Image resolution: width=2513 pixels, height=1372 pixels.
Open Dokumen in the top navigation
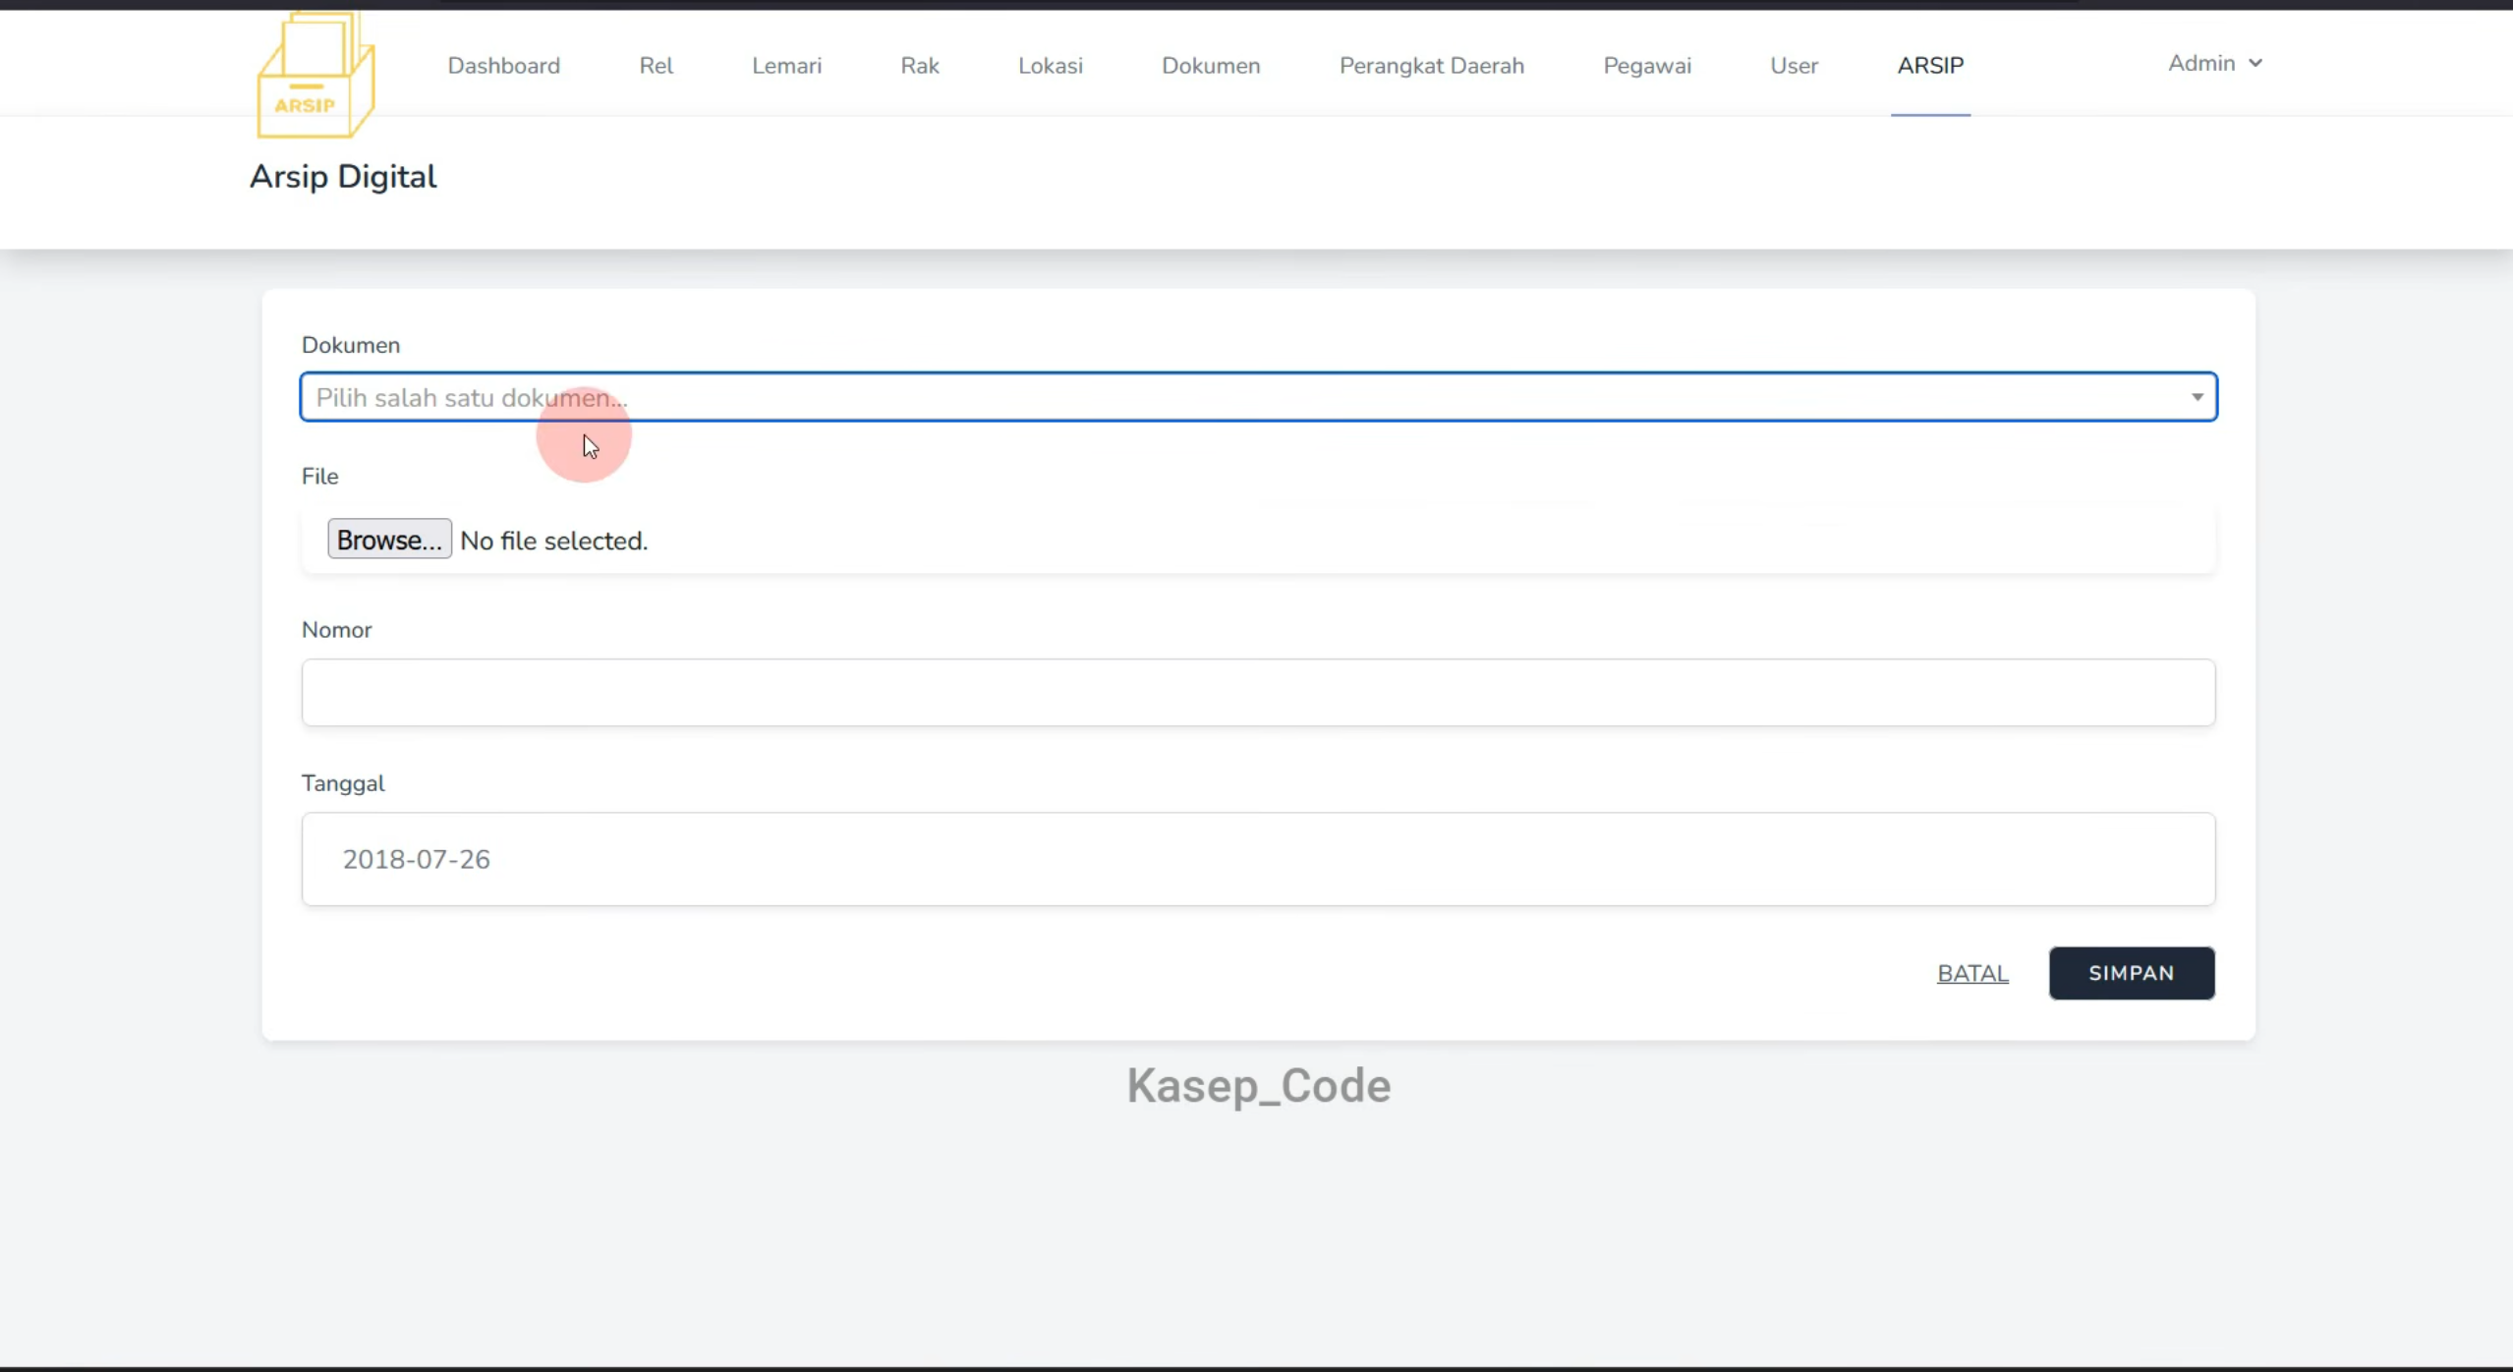click(x=1210, y=66)
